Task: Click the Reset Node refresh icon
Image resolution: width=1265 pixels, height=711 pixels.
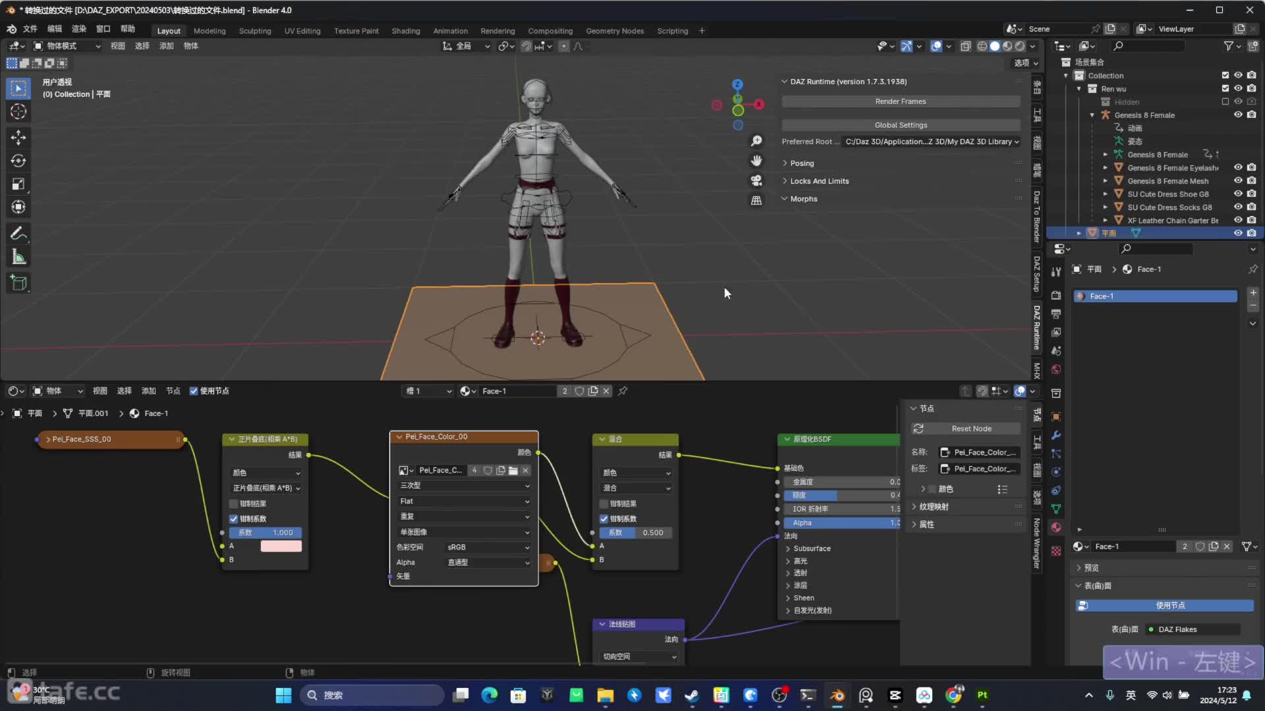Action: tap(918, 429)
